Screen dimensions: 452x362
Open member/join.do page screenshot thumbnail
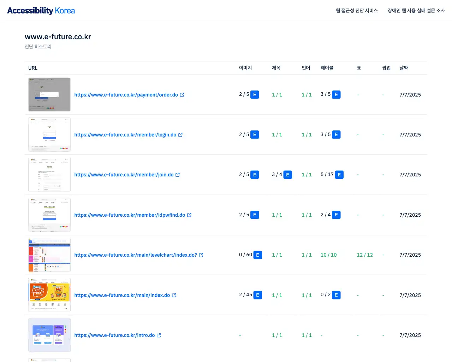pos(49,175)
